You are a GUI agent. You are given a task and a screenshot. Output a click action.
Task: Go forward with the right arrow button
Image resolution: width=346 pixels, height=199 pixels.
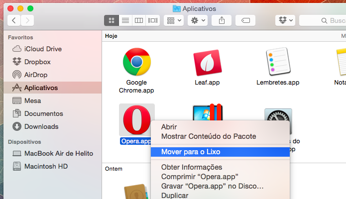[x=27, y=20]
